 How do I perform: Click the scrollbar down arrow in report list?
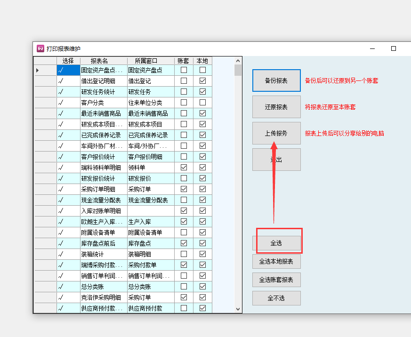[x=238, y=309]
